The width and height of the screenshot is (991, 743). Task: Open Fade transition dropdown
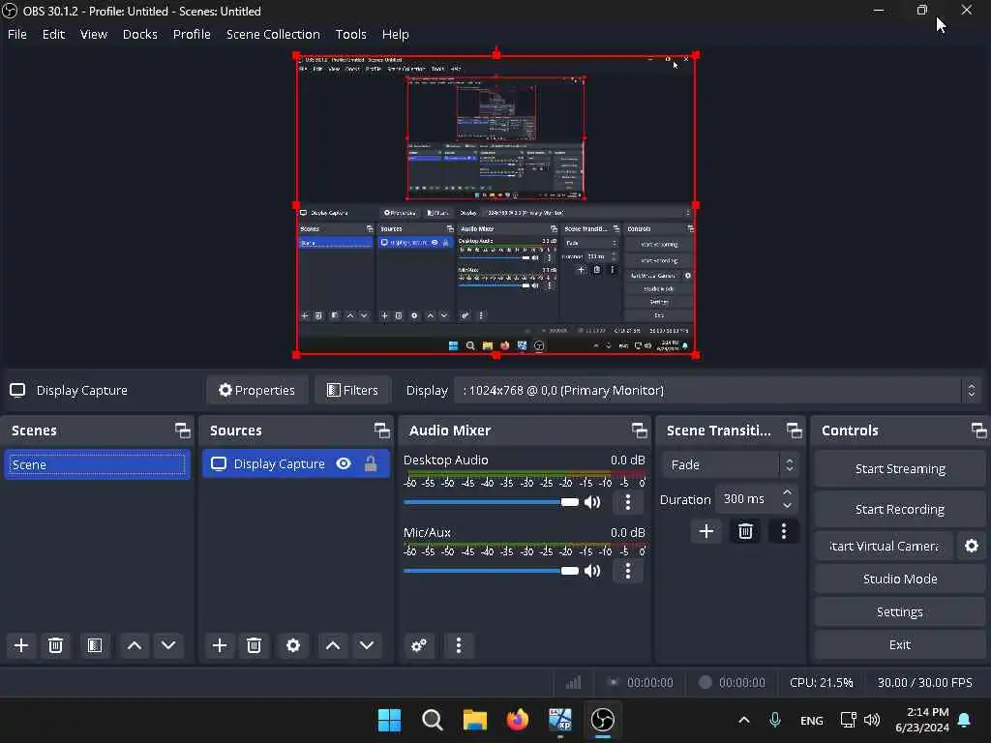click(x=730, y=464)
